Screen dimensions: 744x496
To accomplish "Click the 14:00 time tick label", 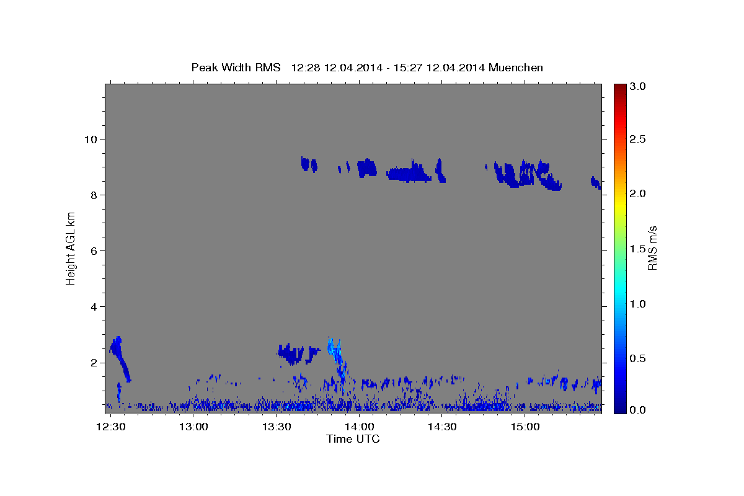I will pyautogui.click(x=360, y=427).
